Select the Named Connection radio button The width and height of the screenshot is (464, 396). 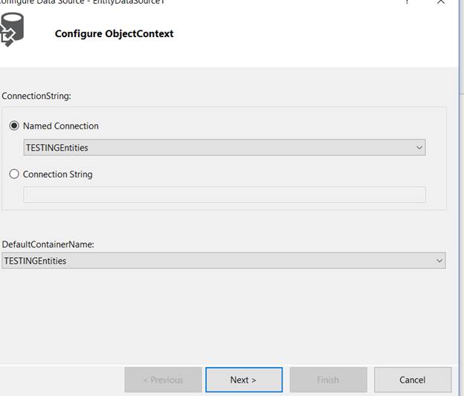(x=14, y=126)
